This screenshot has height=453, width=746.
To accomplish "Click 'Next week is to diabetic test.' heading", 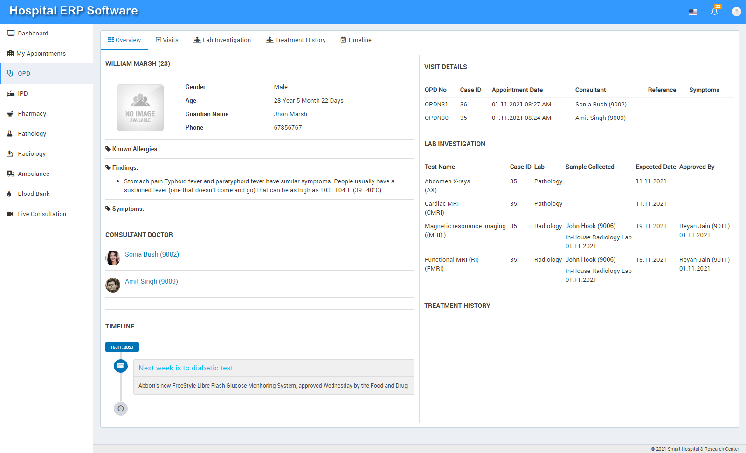I will pos(186,368).
